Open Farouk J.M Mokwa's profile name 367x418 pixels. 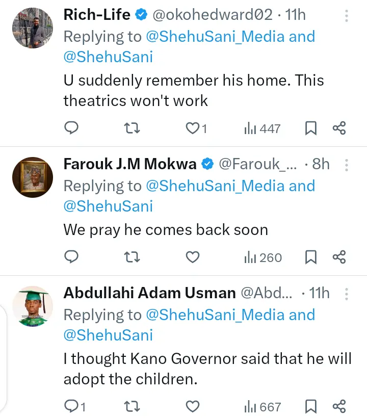130,164
